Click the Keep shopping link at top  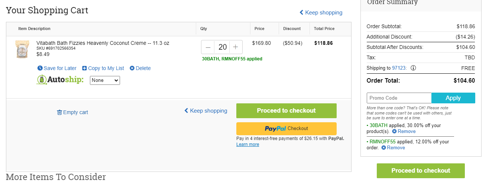[321, 13]
